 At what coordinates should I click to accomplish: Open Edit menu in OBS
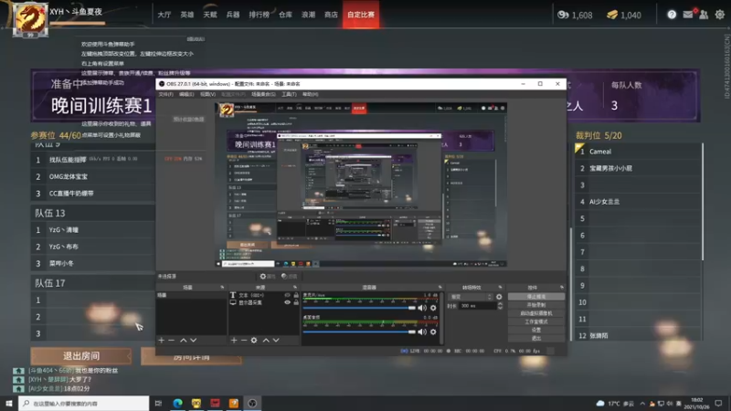(186, 94)
